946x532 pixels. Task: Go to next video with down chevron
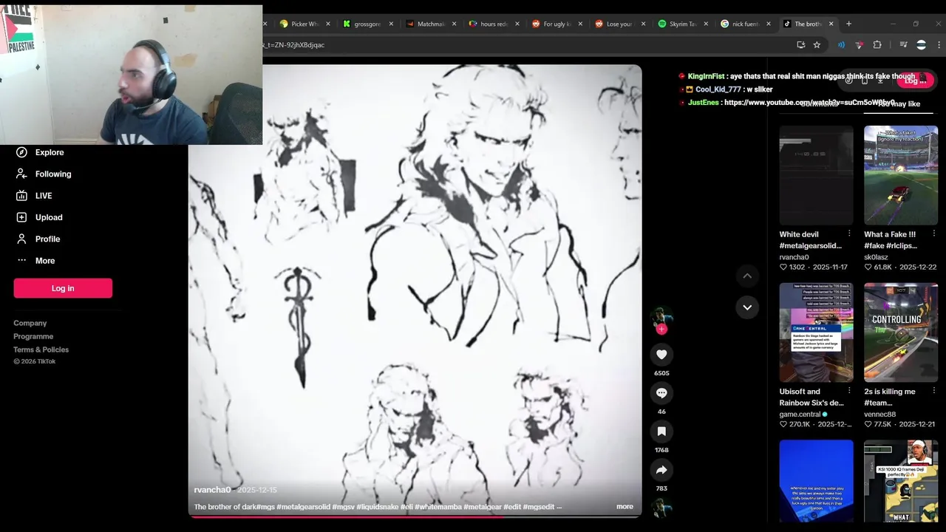click(x=747, y=307)
